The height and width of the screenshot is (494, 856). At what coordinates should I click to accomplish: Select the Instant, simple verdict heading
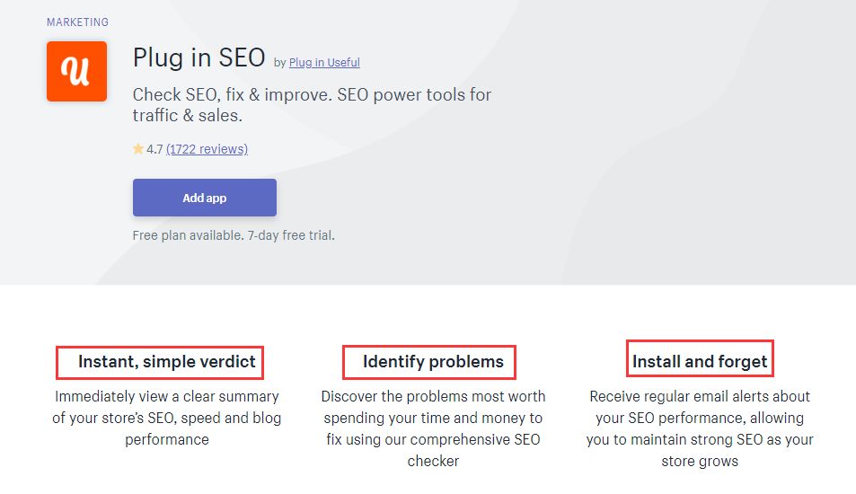point(166,361)
